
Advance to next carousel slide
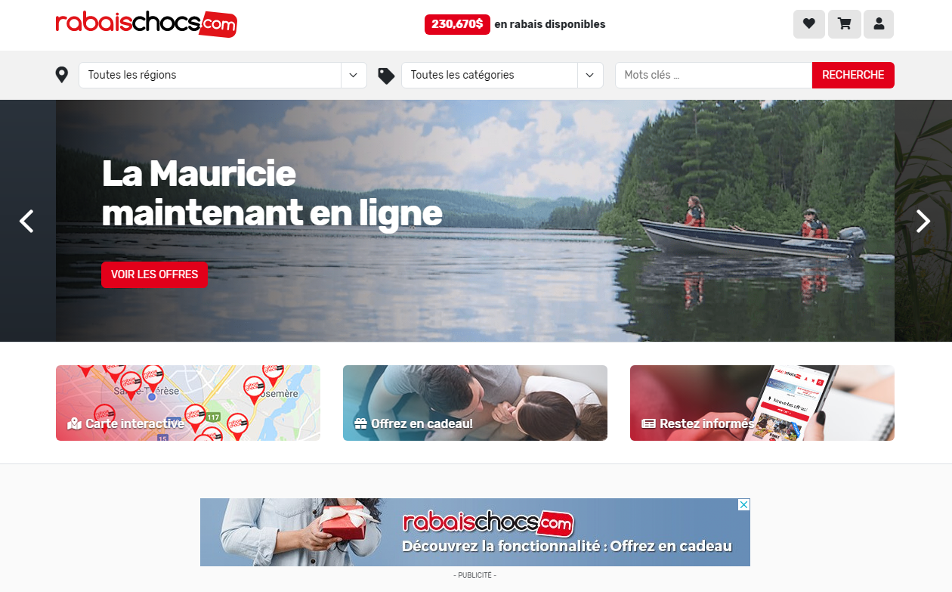(923, 221)
